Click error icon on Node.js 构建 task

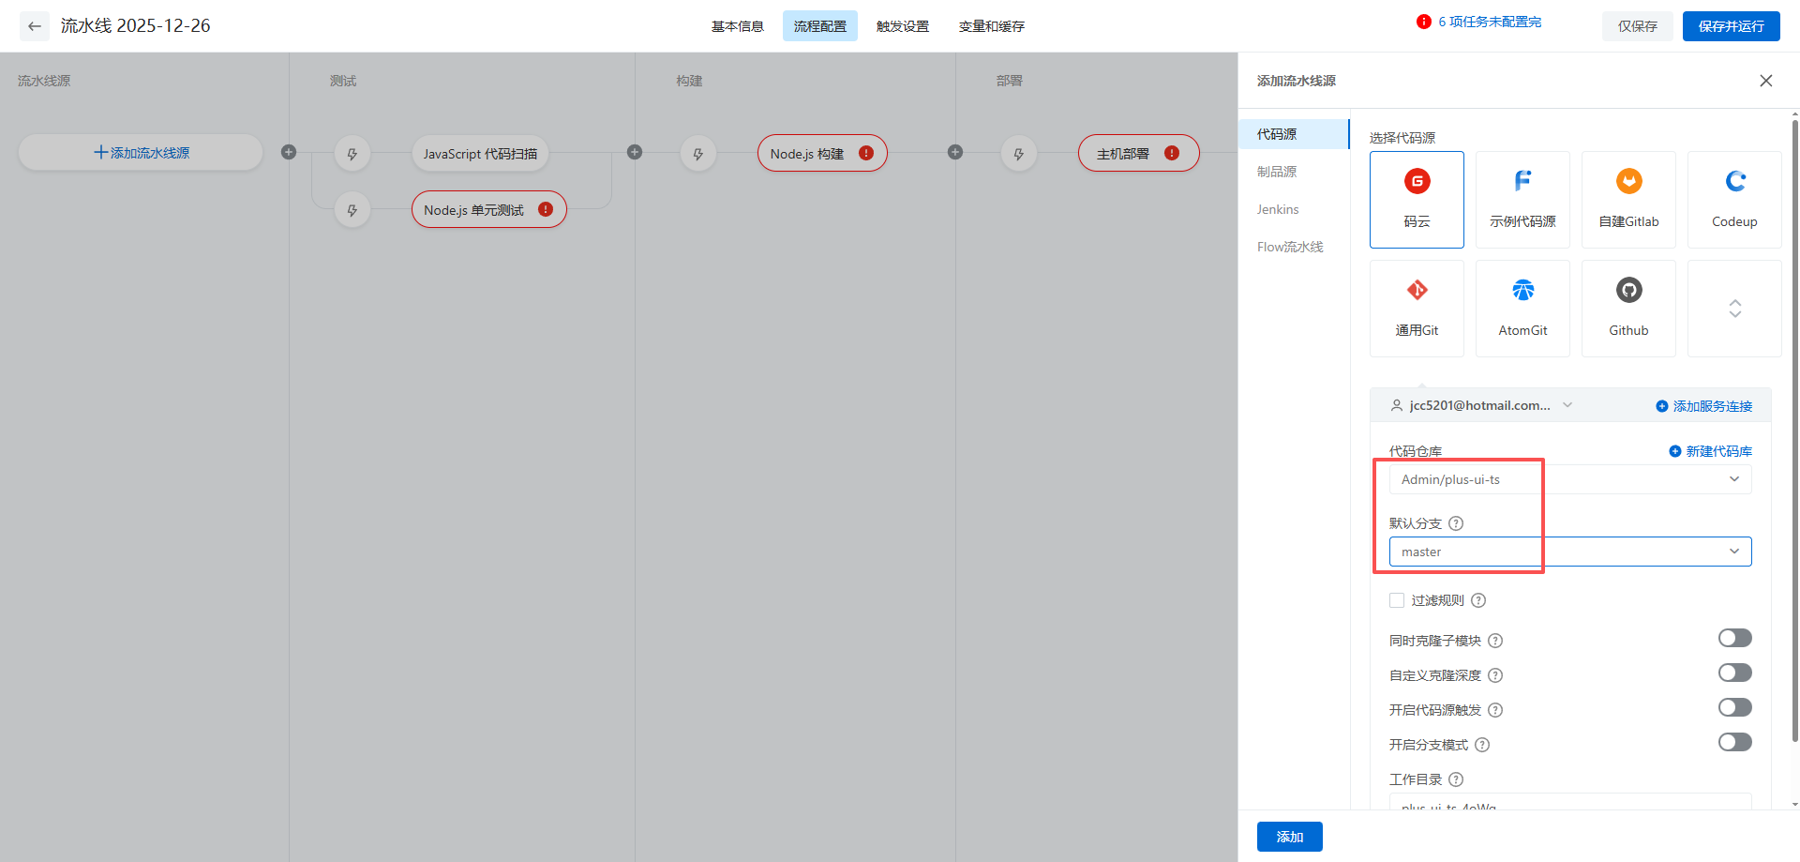(866, 153)
